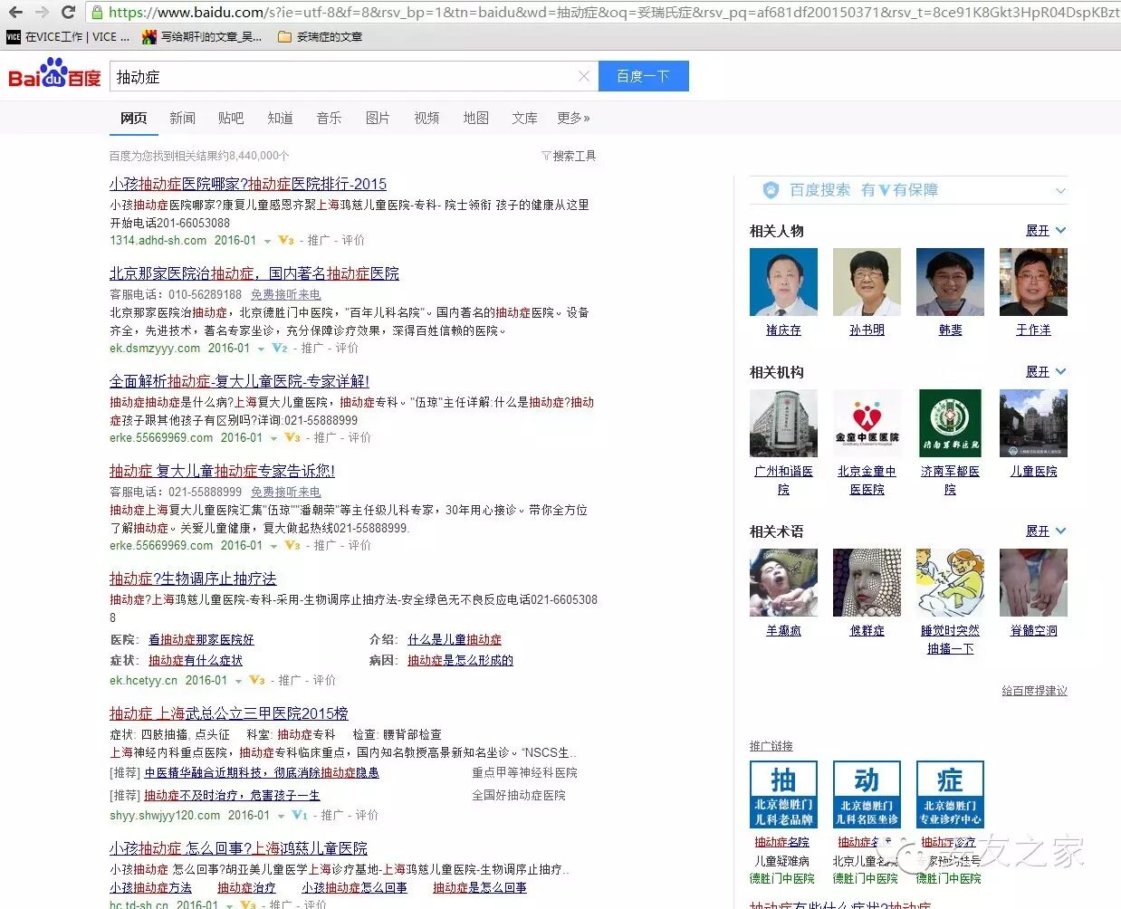This screenshot has width=1121, height=909.
Task: Open the 候群症 term thumbnail
Action: (x=867, y=582)
